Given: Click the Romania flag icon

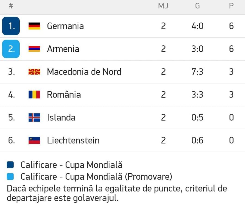Looking at the screenshot, I should pyautogui.click(x=34, y=95).
